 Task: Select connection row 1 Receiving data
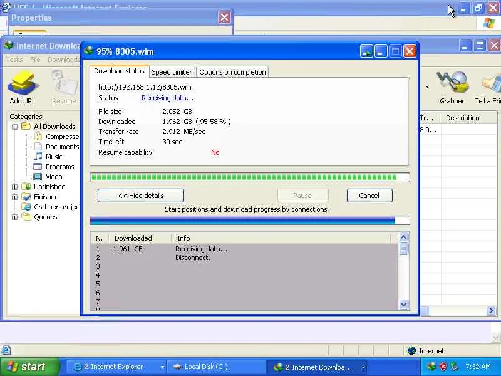point(244,249)
